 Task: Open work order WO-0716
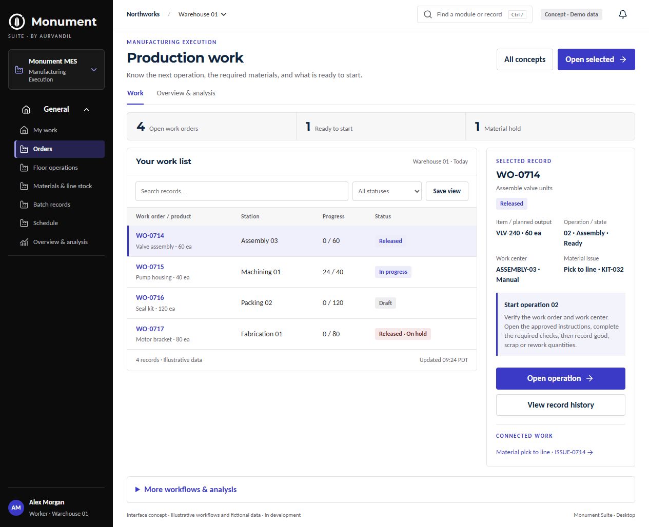[x=150, y=298]
